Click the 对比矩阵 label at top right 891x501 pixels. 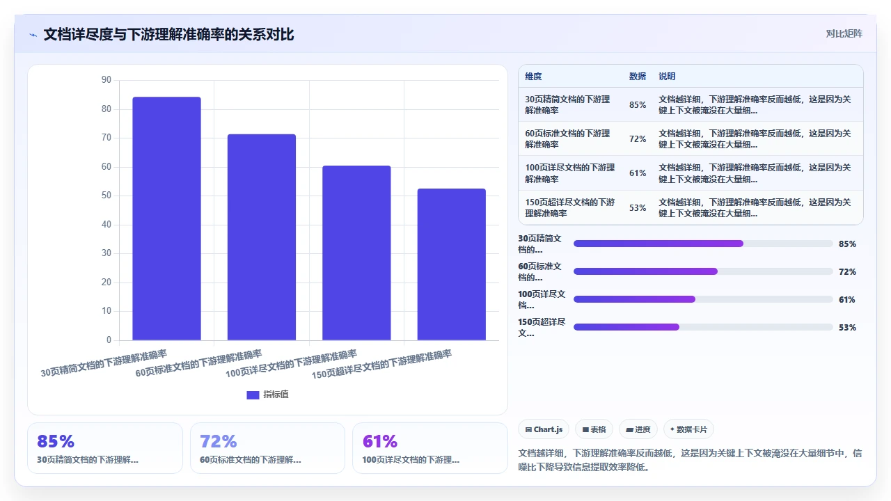point(844,34)
